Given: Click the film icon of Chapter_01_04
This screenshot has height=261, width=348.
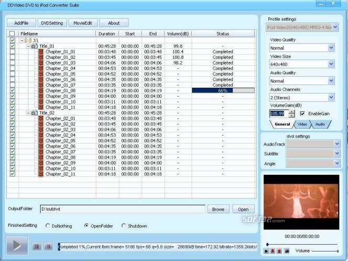Looking at the screenshot, I should pyautogui.click(x=41, y=68).
